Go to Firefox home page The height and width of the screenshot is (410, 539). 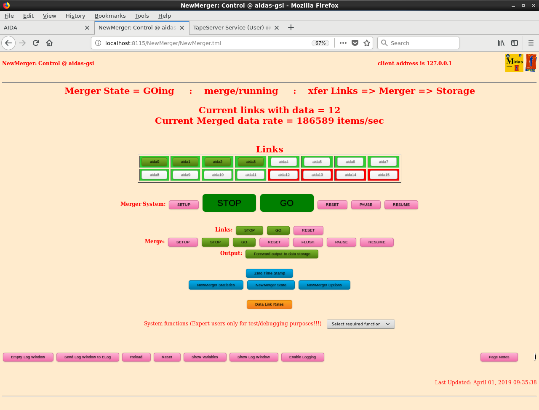coord(49,43)
